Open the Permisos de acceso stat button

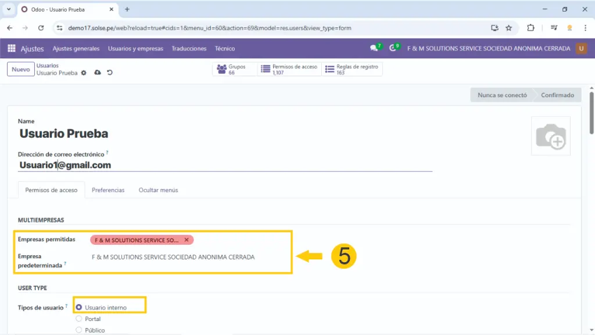coord(289,69)
